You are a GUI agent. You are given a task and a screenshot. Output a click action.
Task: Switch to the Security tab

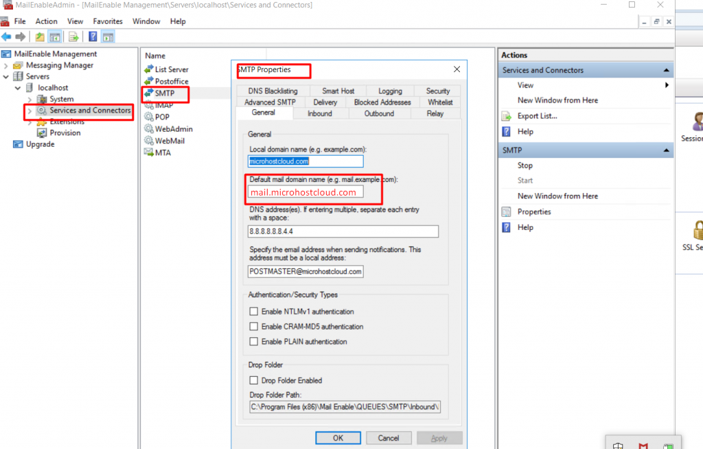click(437, 91)
